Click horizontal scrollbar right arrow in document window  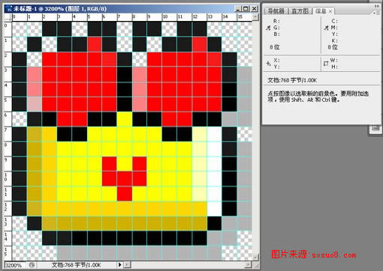[249, 265]
